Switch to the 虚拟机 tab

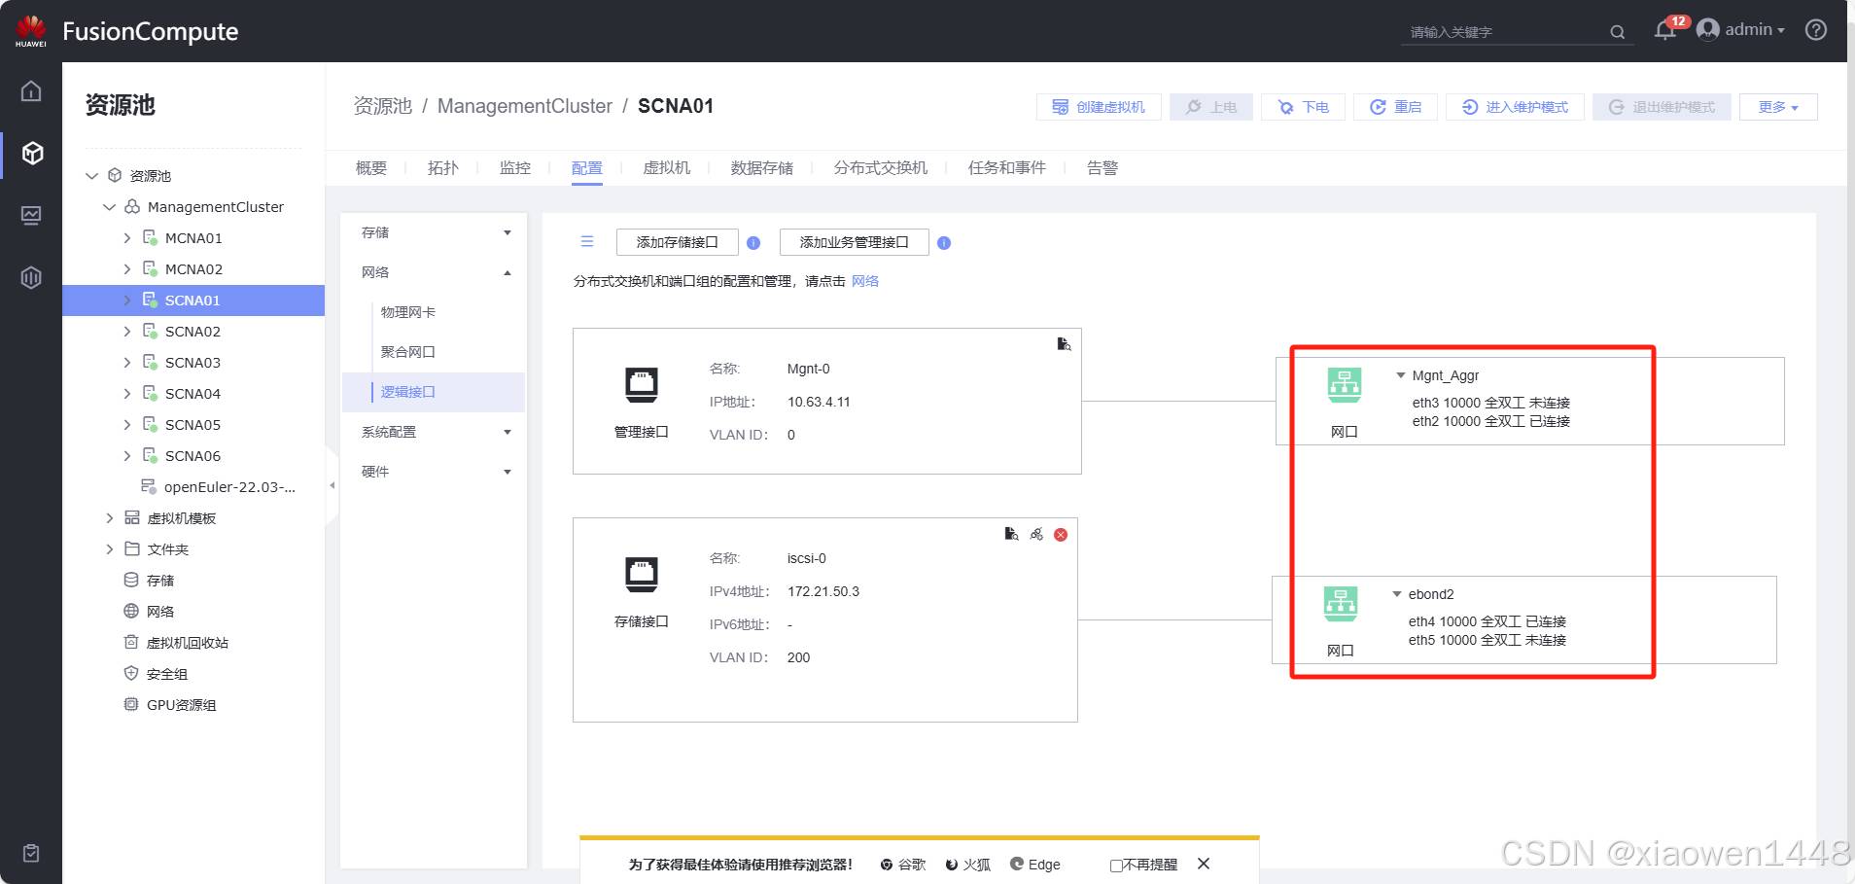coord(666,168)
